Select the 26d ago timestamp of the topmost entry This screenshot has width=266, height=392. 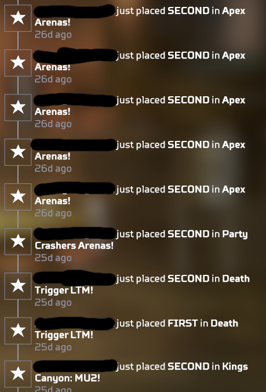coord(53,34)
